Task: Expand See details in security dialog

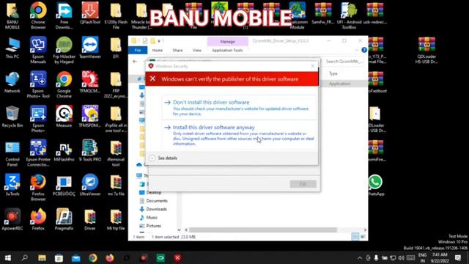Action: coord(163,158)
